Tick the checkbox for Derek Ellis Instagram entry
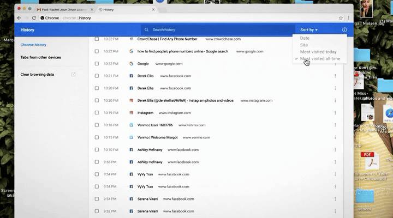This screenshot has height=218, width=393. (x=97, y=100)
